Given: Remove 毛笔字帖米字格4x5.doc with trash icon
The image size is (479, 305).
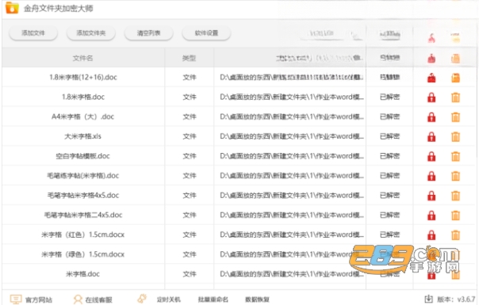Looking at the screenshot, I should [x=455, y=196].
